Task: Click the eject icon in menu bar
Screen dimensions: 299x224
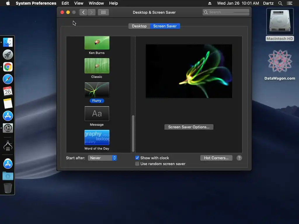Action: [x=210, y=3]
